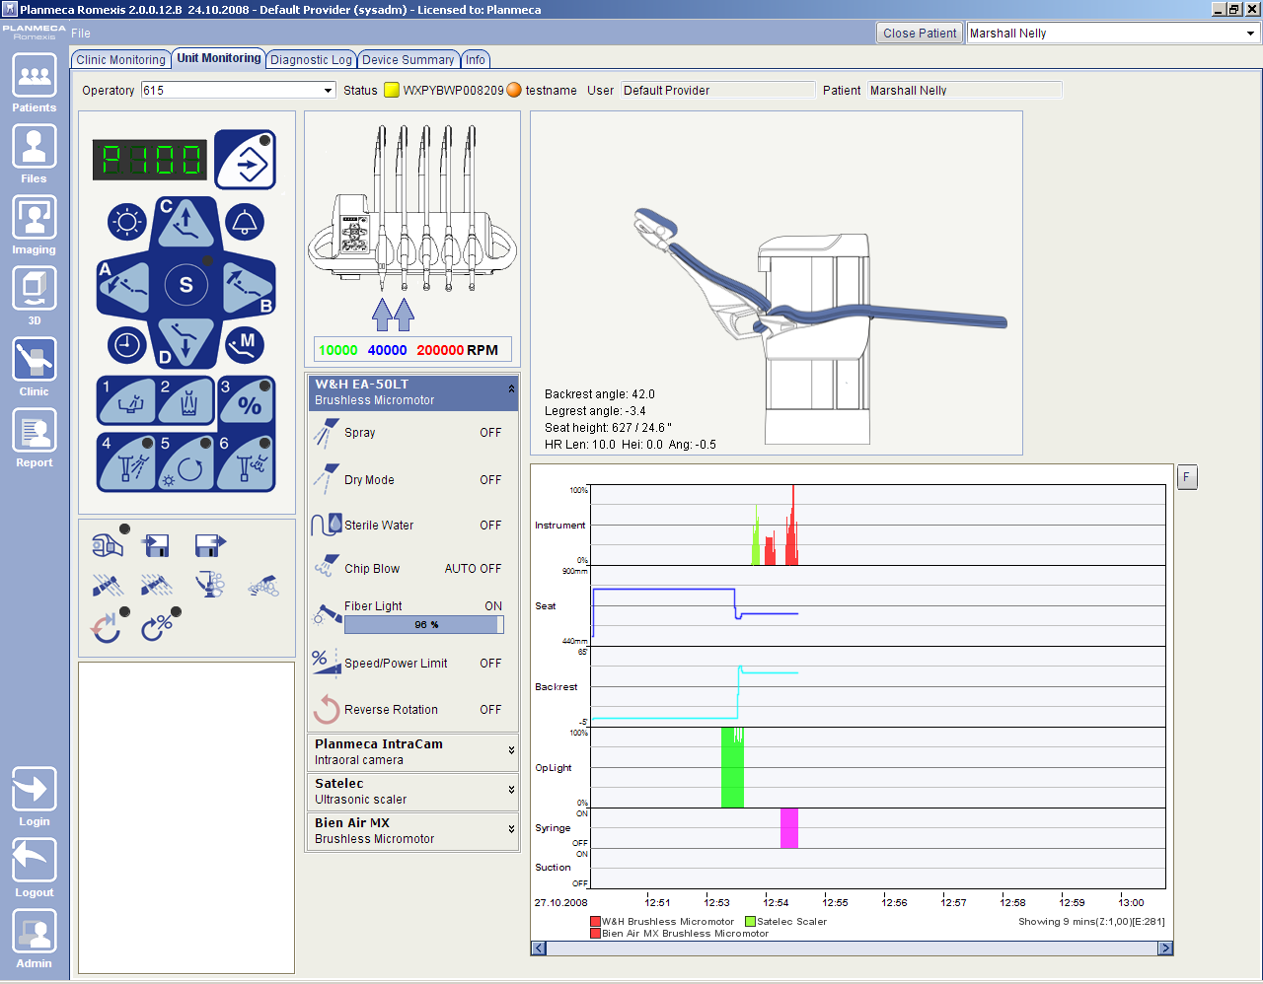
Task: Click the W&H Brushless Micromotor legend swatch
Action: click(x=595, y=922)
